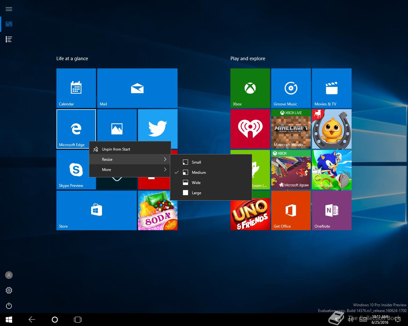Select Unpin from Start

tap(130, 149)
